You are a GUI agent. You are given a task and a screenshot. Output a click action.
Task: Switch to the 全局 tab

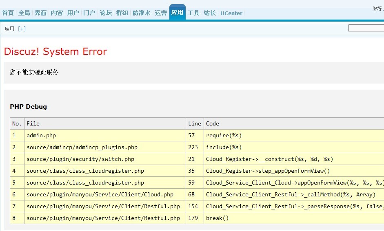tap(24, 13)
